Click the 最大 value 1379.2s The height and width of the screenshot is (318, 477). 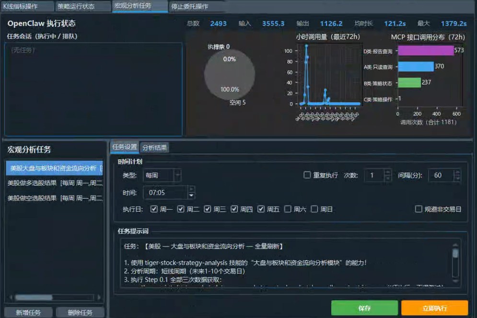pos(454,24)
